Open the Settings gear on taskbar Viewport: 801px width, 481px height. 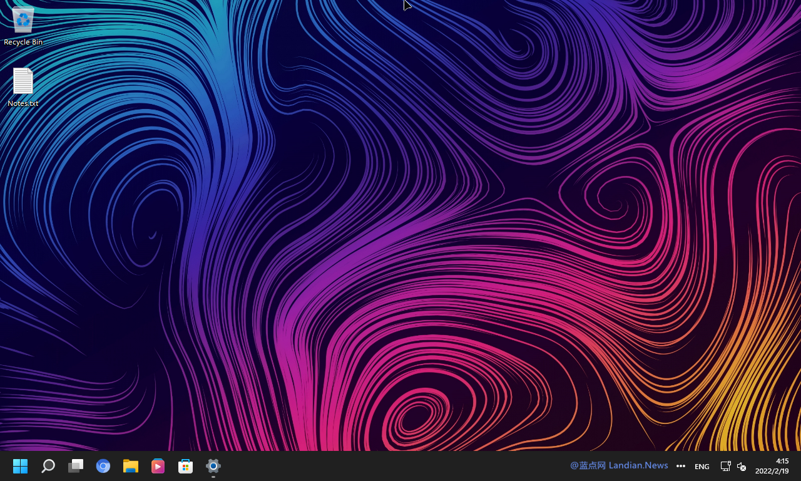[x=213, y=466]
